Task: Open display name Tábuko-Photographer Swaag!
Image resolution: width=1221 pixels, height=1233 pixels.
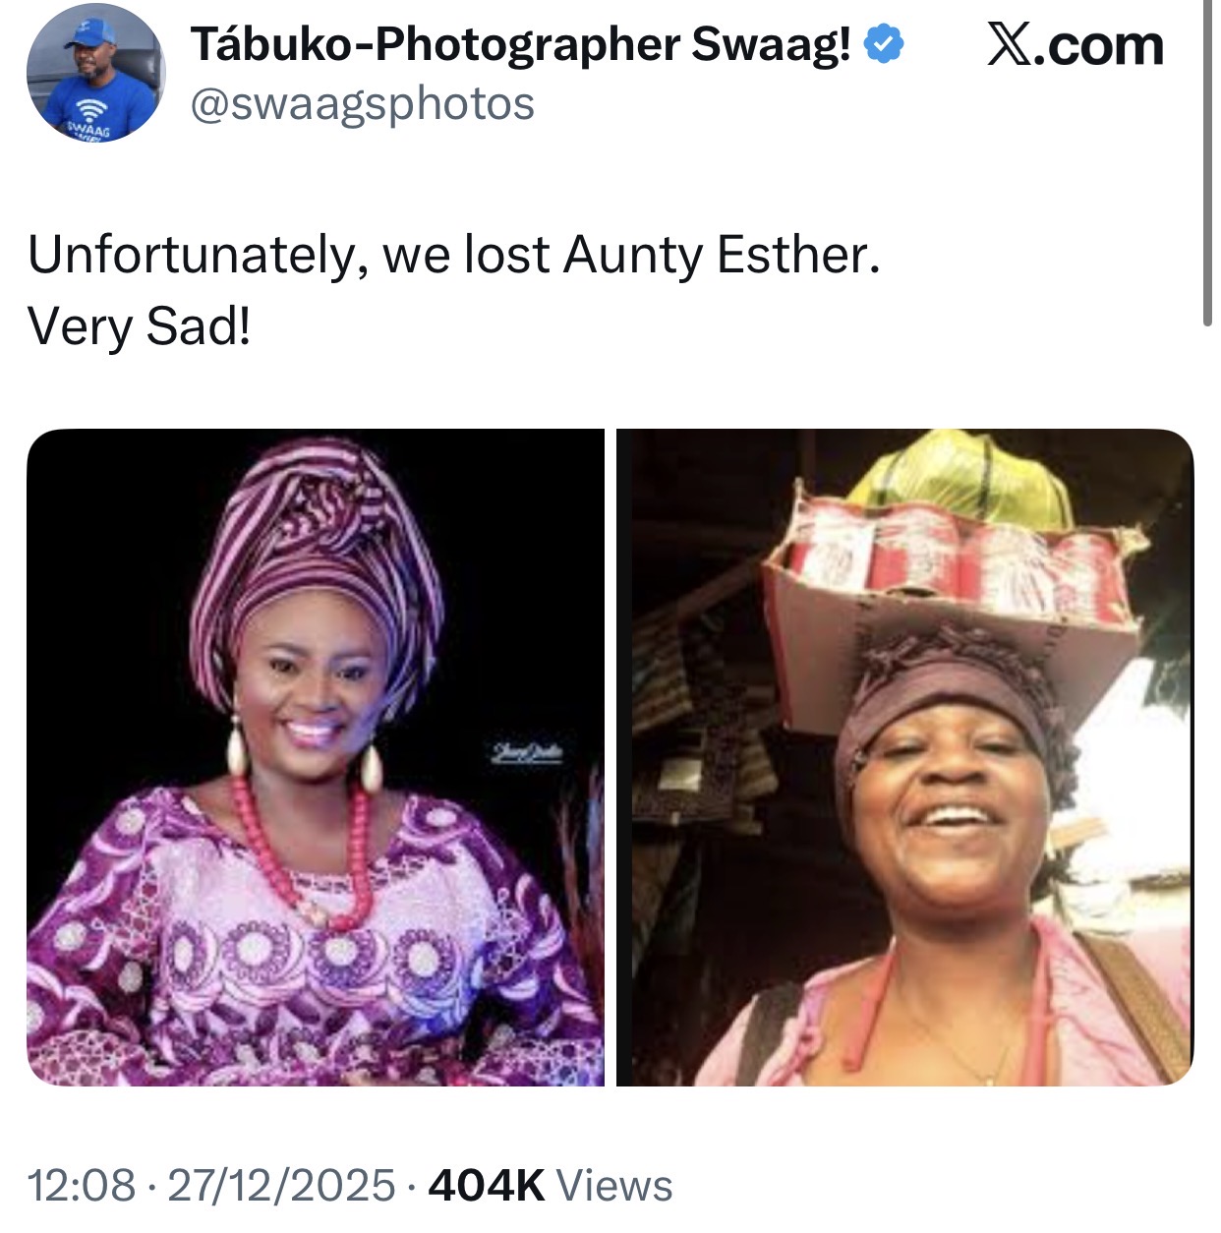Action: (521, 45)
